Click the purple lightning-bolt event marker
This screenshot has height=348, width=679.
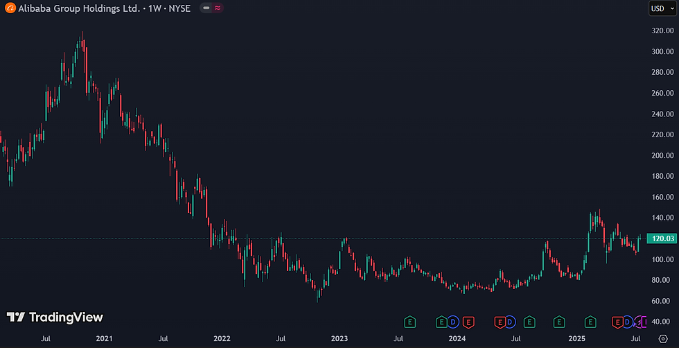[x=637, y=322]
